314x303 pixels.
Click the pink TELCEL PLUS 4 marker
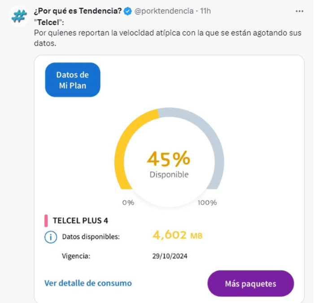click(x=46, y=221)
